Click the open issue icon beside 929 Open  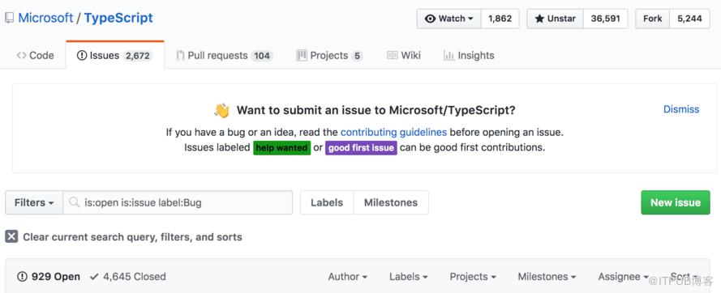click(22, 277)
